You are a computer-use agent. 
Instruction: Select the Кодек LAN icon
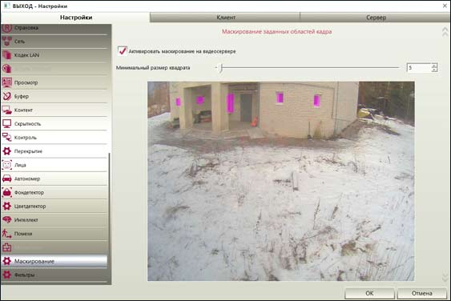(x=7, y=55)
